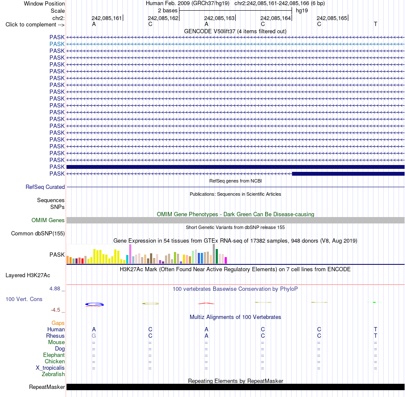Screen dimensions: 405x397
Task: Select the Zebrafish alignment row label
Action: coord(53,374)
